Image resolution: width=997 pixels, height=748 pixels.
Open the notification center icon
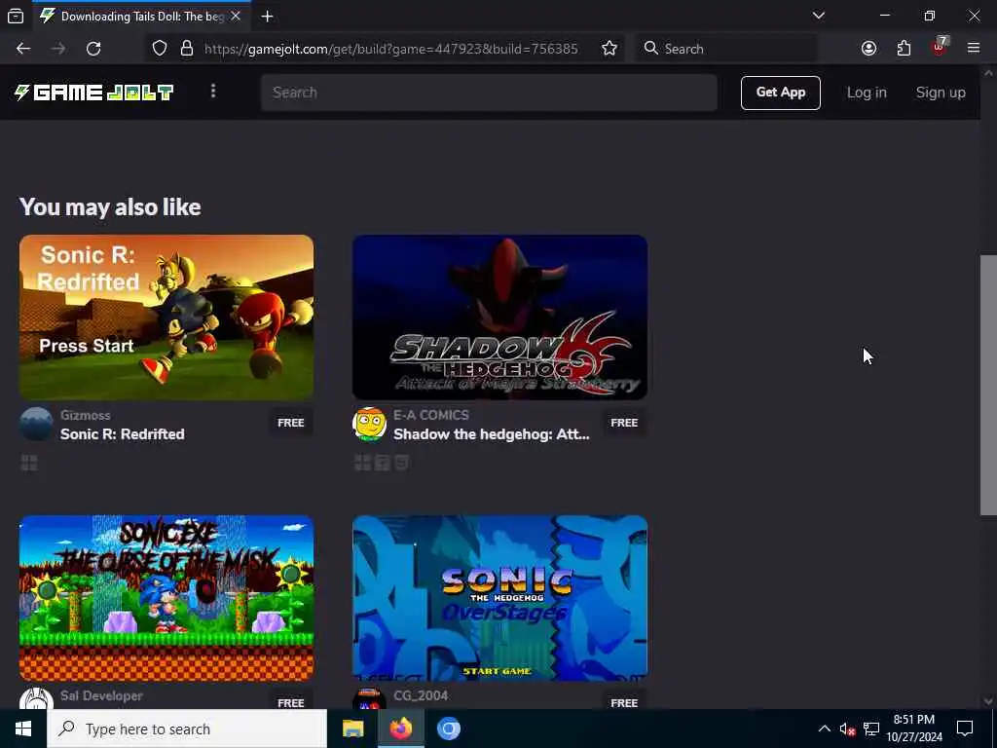965,729
